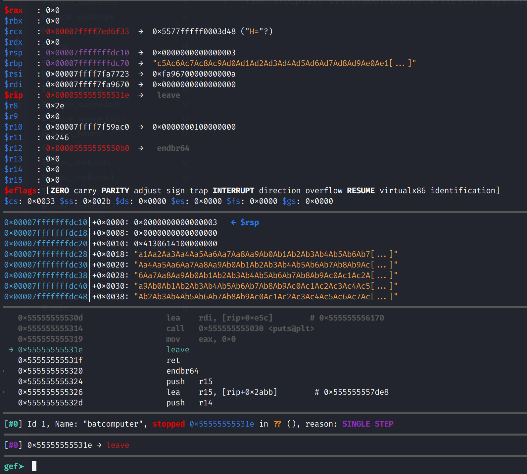The width and height of the screenshot is (527, 474).
Task: Click the $ss segment value 0x002b
Action: 97,201
